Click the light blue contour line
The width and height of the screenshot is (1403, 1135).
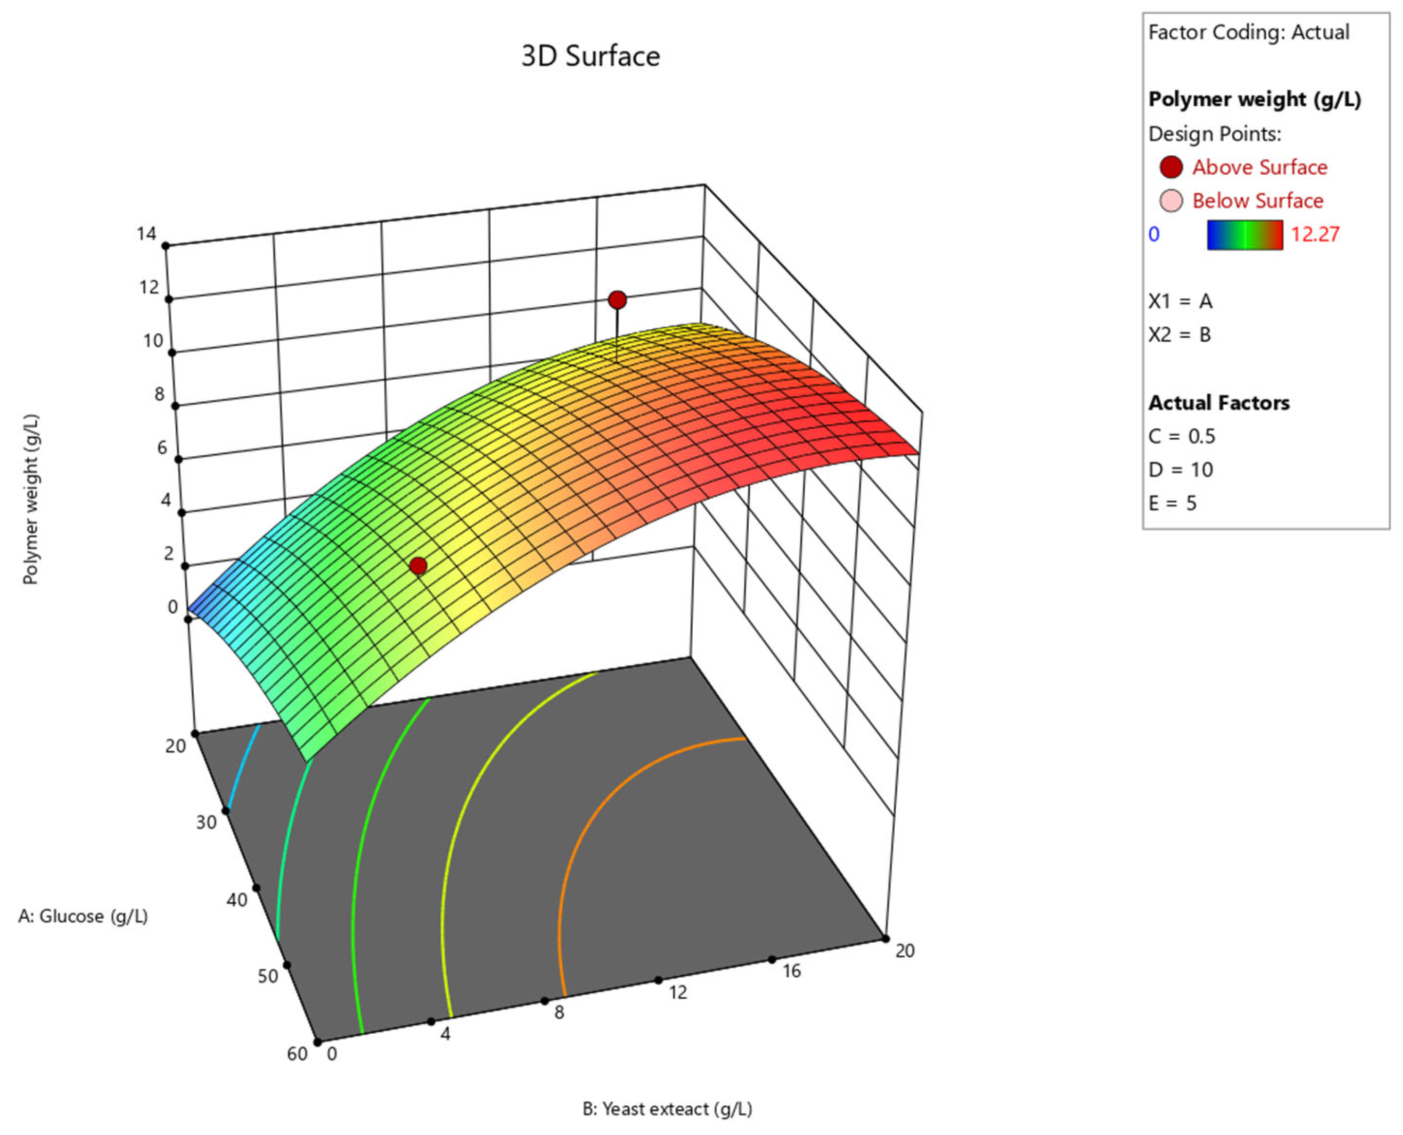click(x=243, y=766)
